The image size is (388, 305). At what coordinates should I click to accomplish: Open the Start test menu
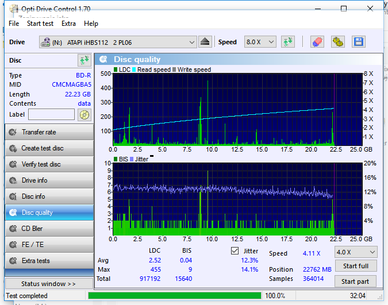(x=40, y=24)
